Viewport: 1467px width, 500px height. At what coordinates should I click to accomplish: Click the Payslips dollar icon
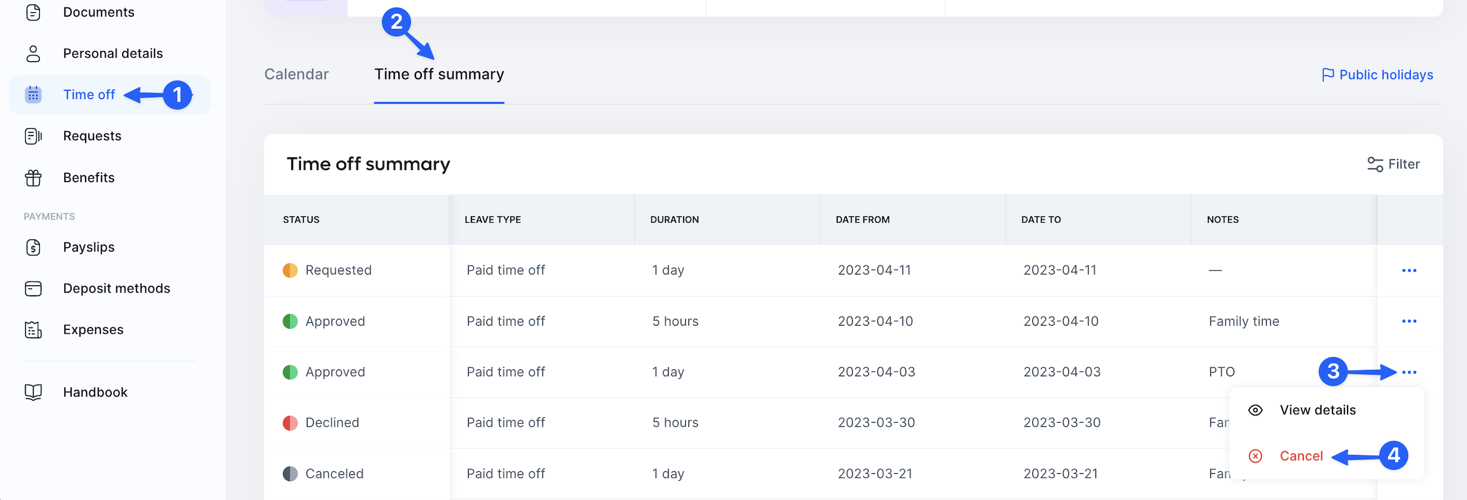pos(33,247)
